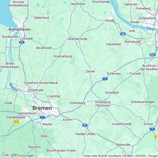Click the Weser river label
The height and width of the screenshot is (158, 158).
13,87
